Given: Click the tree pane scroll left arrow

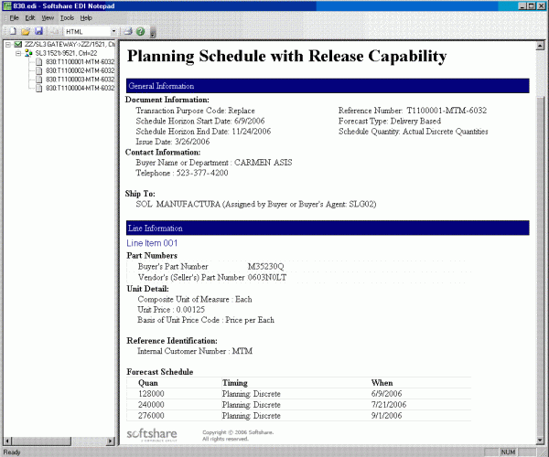Looking at the screenshot, I should click(7, 441).
